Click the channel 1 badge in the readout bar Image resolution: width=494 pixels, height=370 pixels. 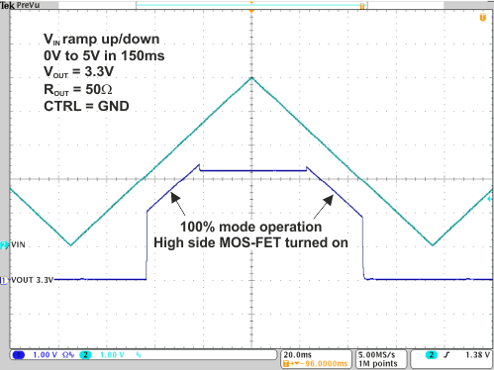[x=18, y=355]
